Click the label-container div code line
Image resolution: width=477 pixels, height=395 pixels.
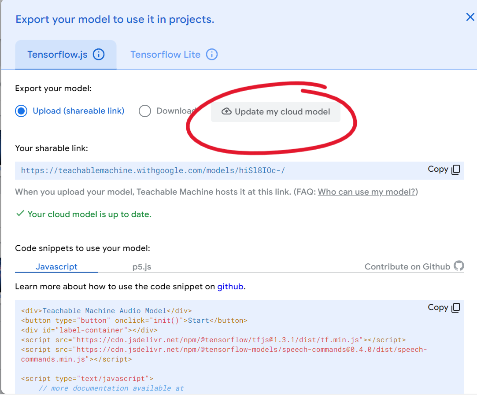89,330
